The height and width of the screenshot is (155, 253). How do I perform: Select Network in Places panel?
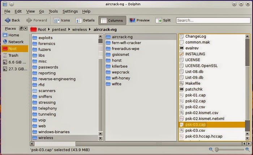click(15, 42)
